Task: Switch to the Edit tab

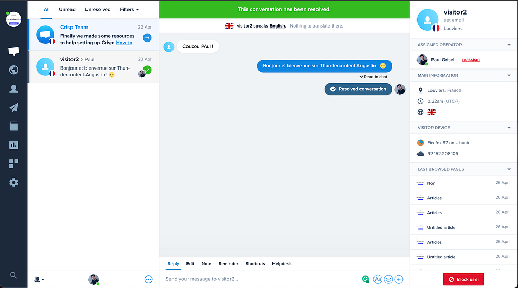Action: pos(190,264)
